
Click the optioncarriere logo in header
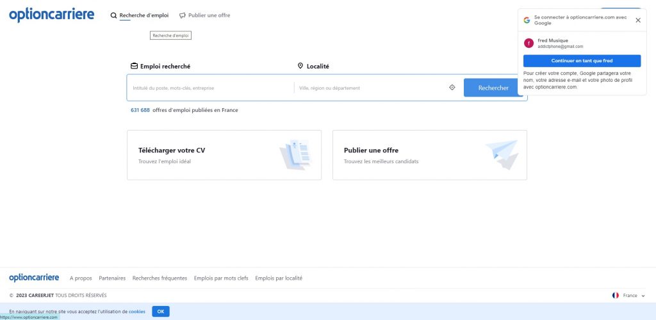tap(51, 15)
